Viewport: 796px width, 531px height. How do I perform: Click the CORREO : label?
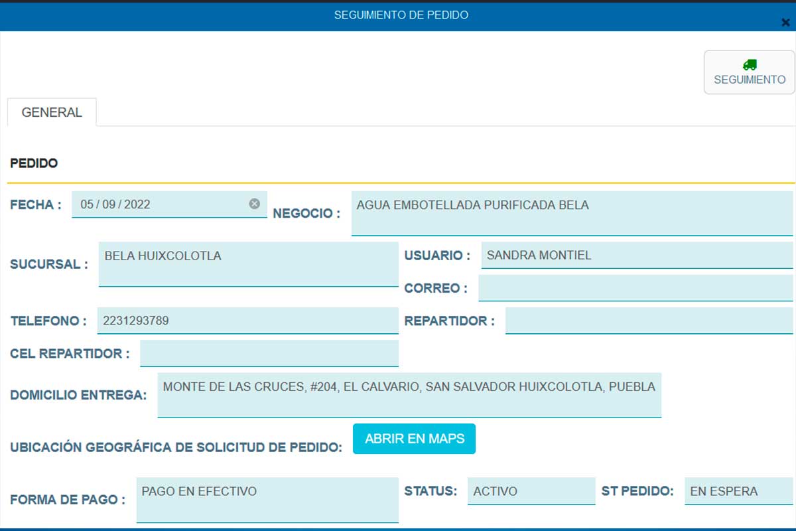436,288
